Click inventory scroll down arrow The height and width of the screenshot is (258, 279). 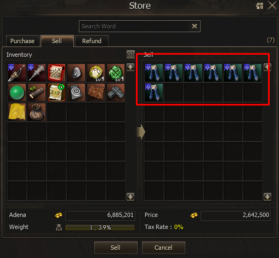(x=130, y=197)
